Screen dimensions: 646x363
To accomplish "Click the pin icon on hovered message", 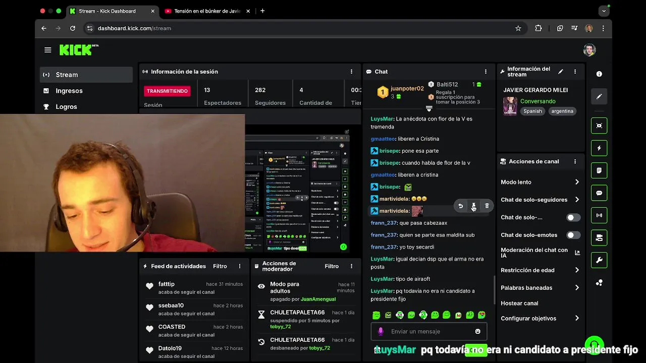I will 473,206.
